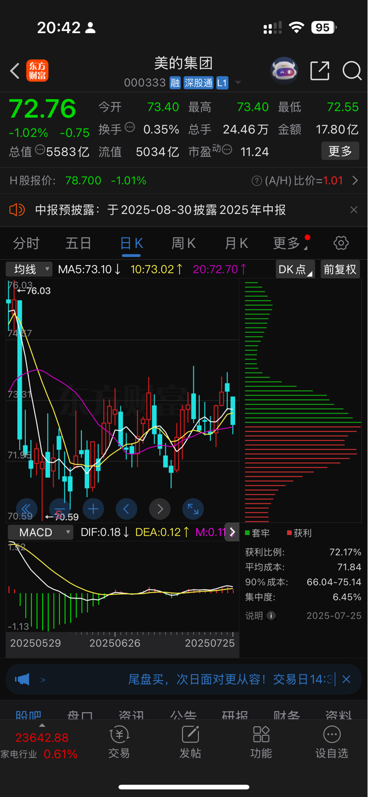Screen dimensions: 368x797
Task: Dismiss the 中报预披露 notice
Action: click(354, 210)
